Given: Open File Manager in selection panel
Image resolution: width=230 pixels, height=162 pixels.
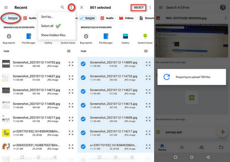Looking at the screenshot, I should [106, 39].
